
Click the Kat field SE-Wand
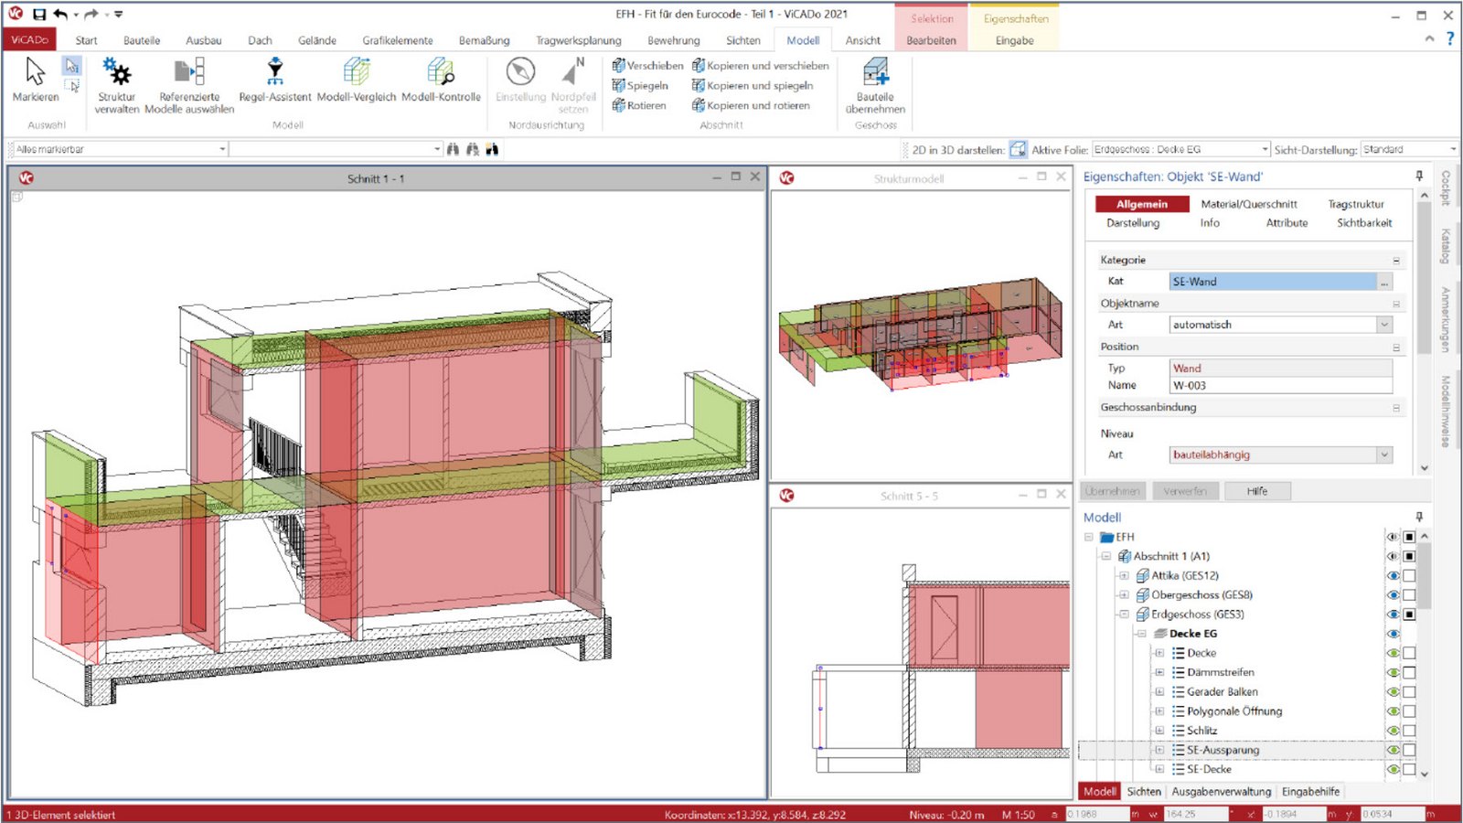point(1273,282)
